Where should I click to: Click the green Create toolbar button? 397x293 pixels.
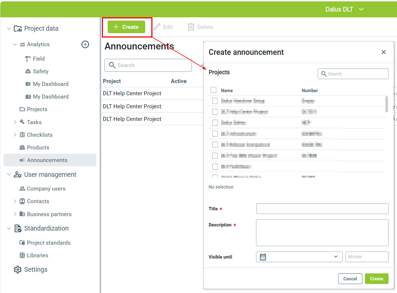126,27
